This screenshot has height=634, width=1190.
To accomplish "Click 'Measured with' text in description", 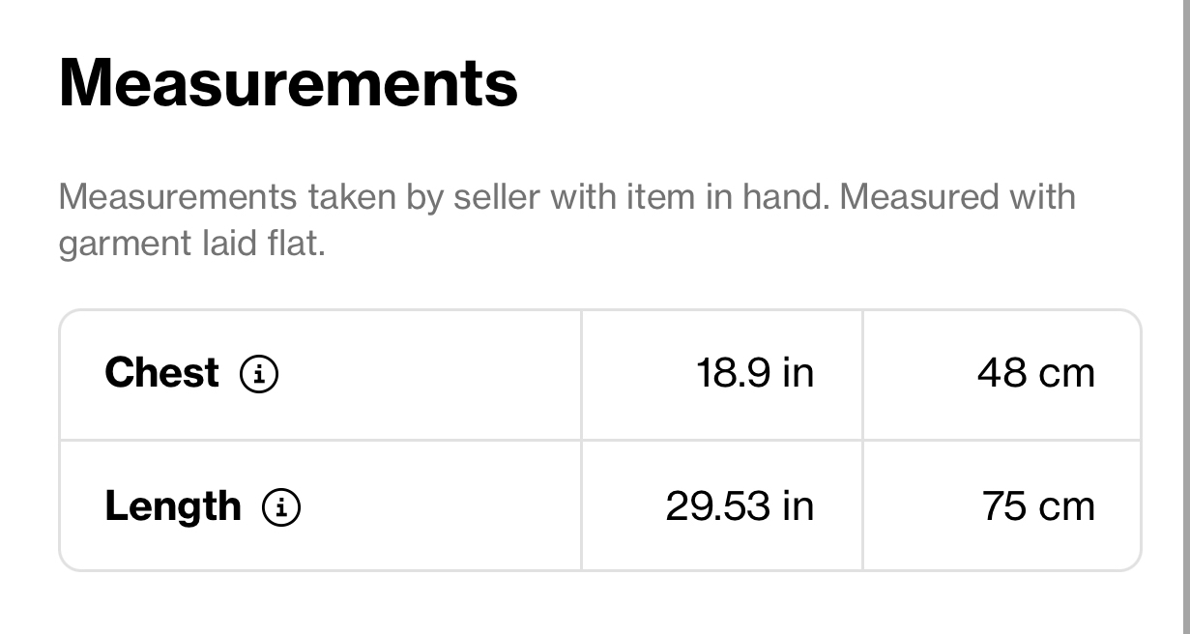I will click(957, 197).
